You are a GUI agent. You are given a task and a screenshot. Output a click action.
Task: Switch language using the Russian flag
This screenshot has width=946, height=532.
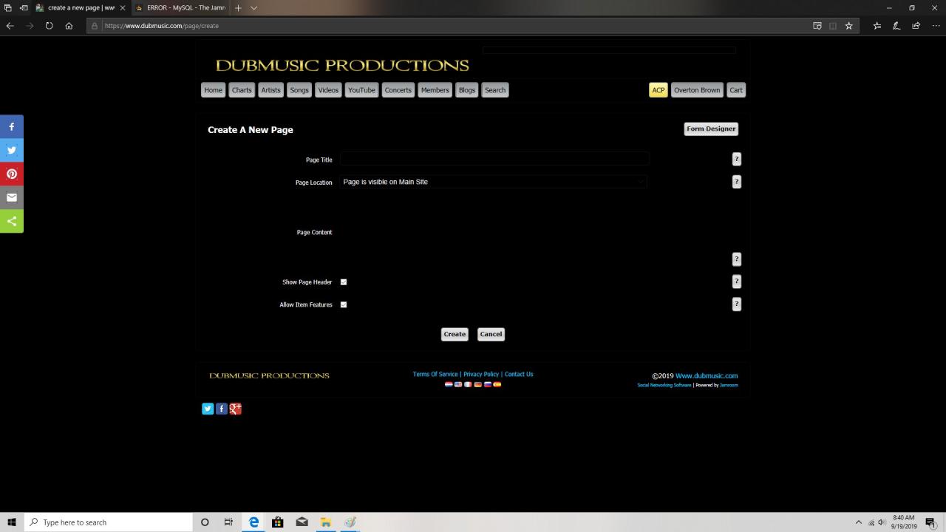487,384
